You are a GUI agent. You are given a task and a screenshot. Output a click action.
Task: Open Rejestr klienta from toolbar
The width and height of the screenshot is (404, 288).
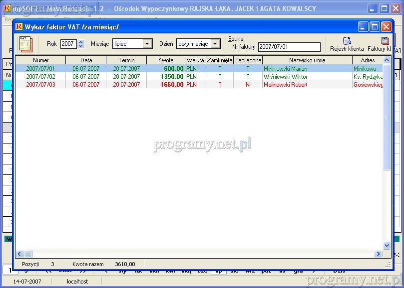[x=347, y=44]
